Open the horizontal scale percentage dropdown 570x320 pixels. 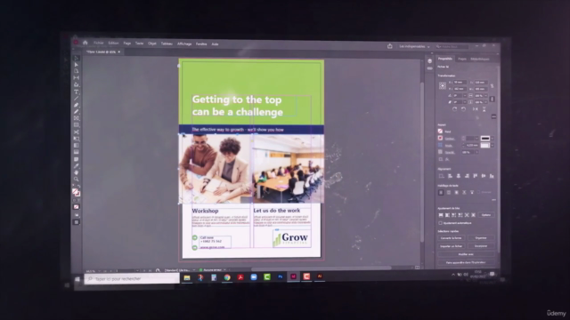(x=486, y=96)
